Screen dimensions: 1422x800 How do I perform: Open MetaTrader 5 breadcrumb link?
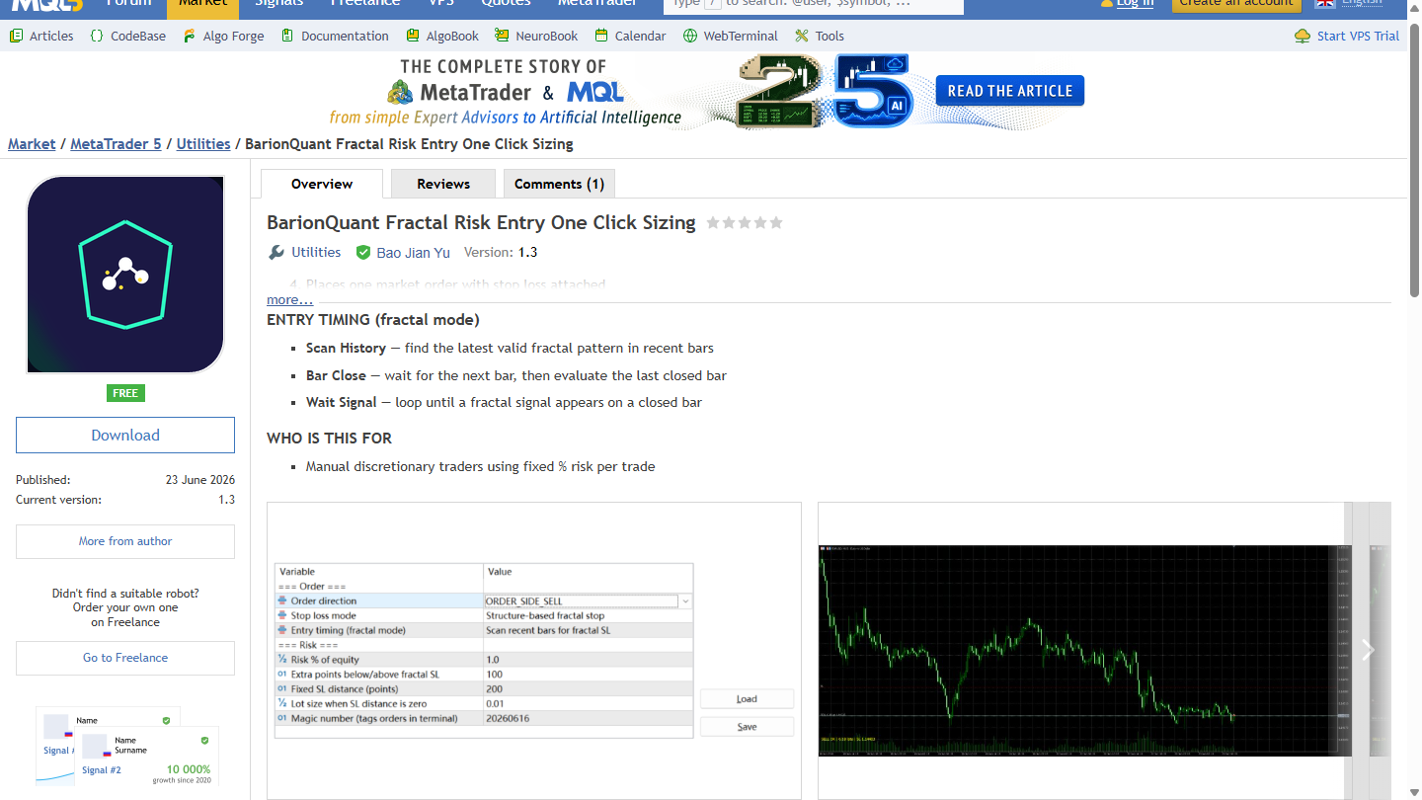[x=116, y=144]
